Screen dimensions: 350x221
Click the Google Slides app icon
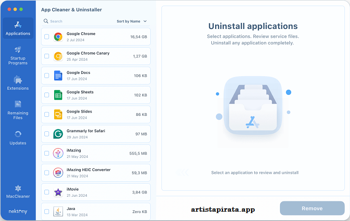58,114
